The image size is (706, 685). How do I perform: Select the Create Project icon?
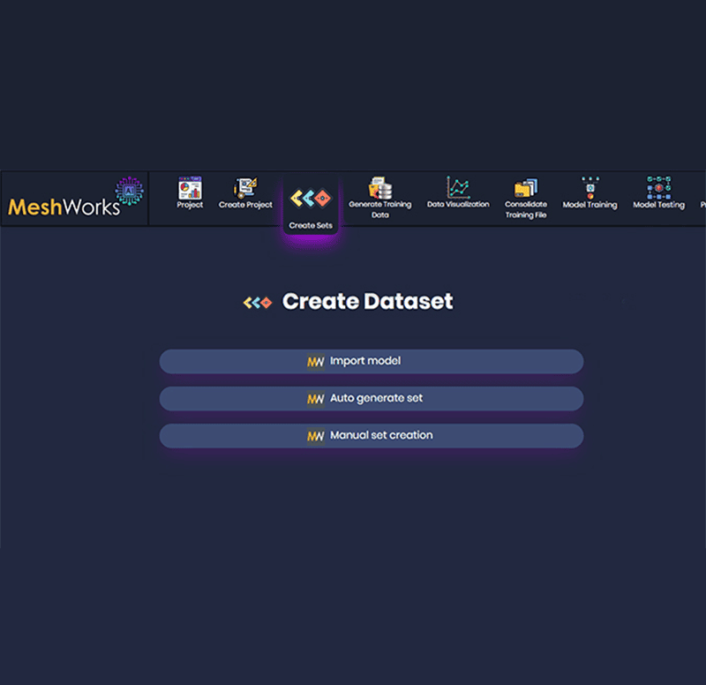pyautogui.click(x=245, y=192)
